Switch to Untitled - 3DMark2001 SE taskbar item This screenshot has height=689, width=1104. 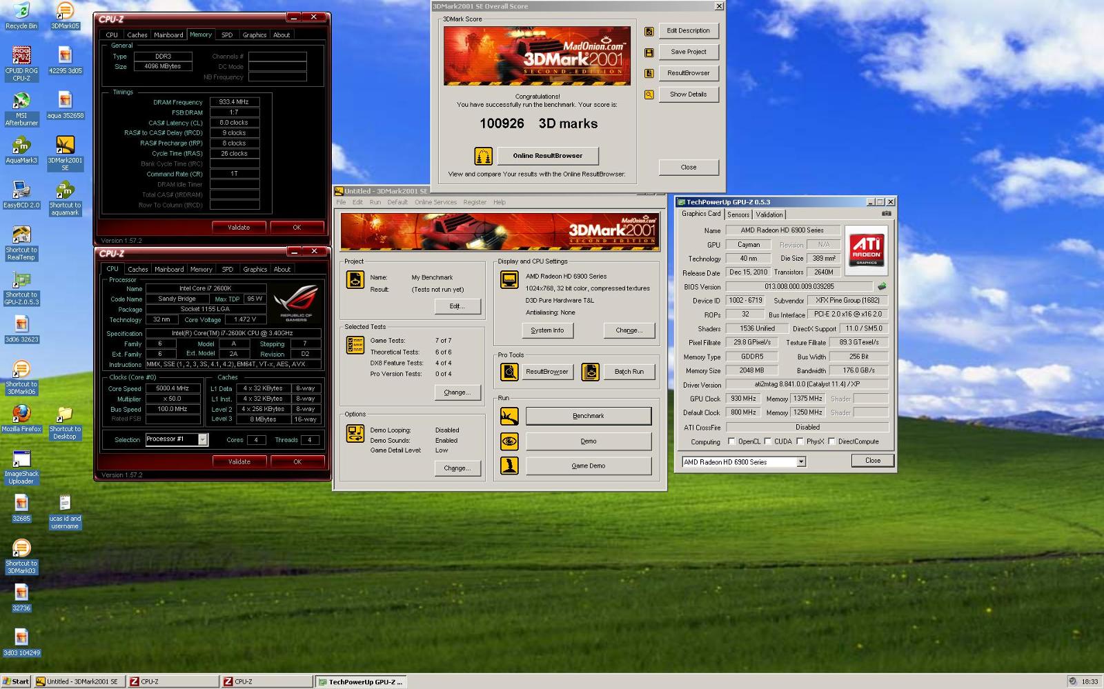(x=81, y=681)
